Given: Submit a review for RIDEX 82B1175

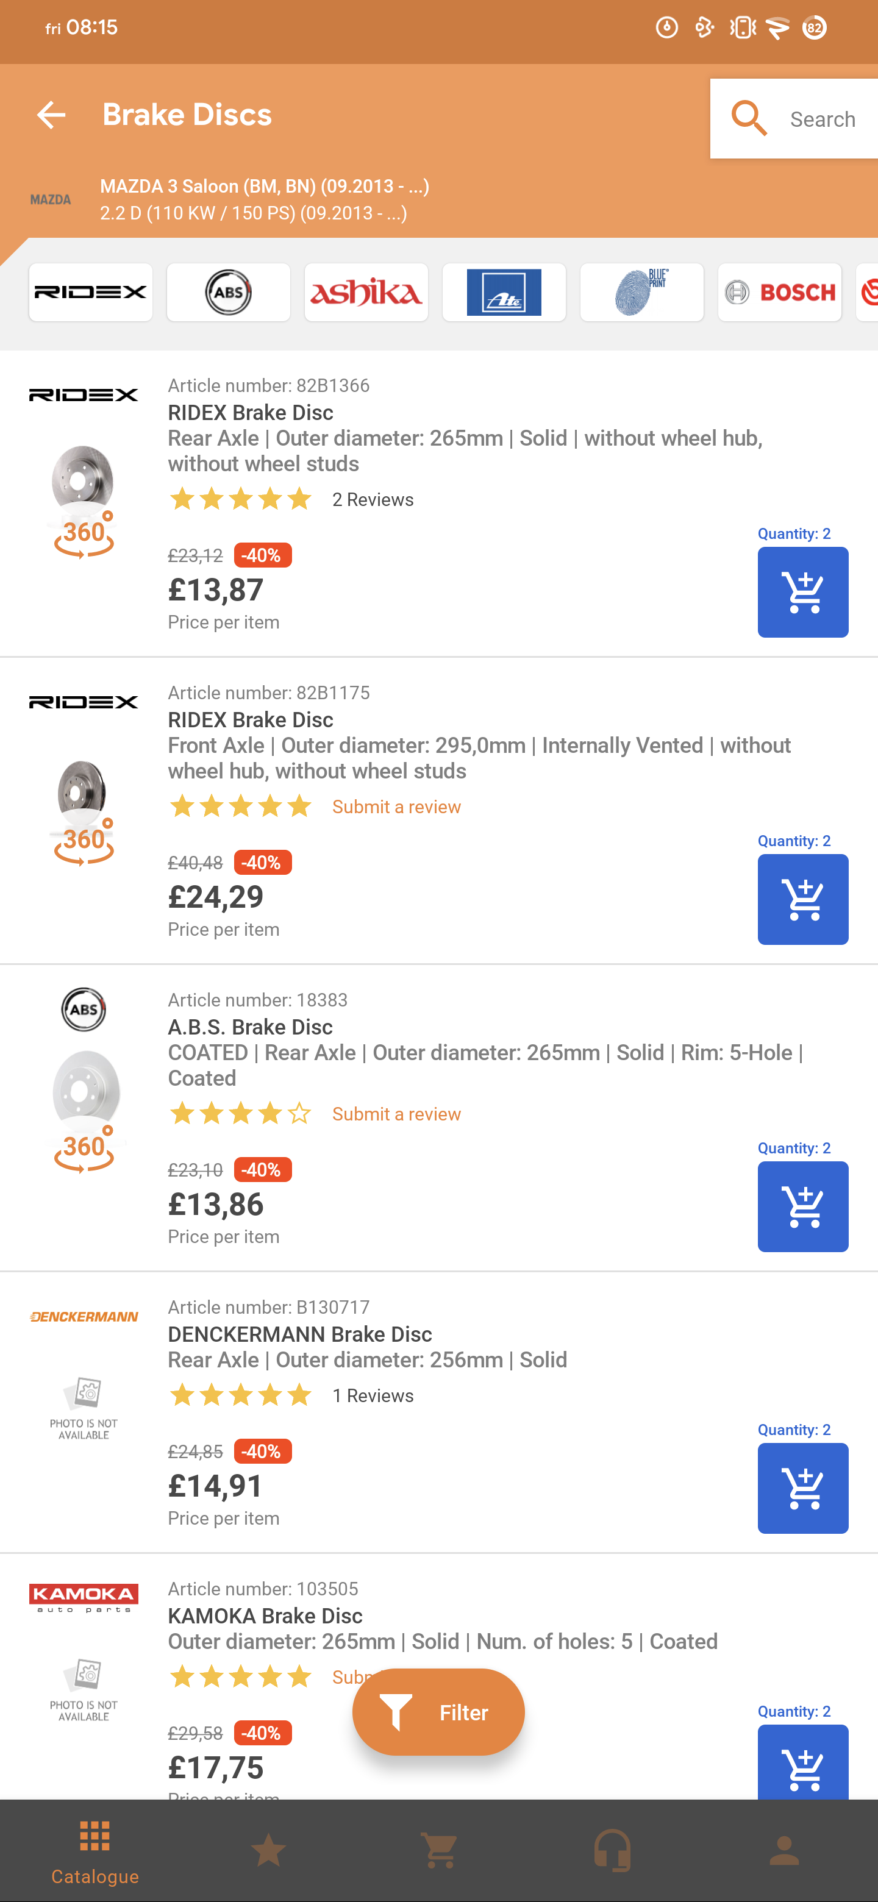Looking at the screenshot, I should pos(396,807).
